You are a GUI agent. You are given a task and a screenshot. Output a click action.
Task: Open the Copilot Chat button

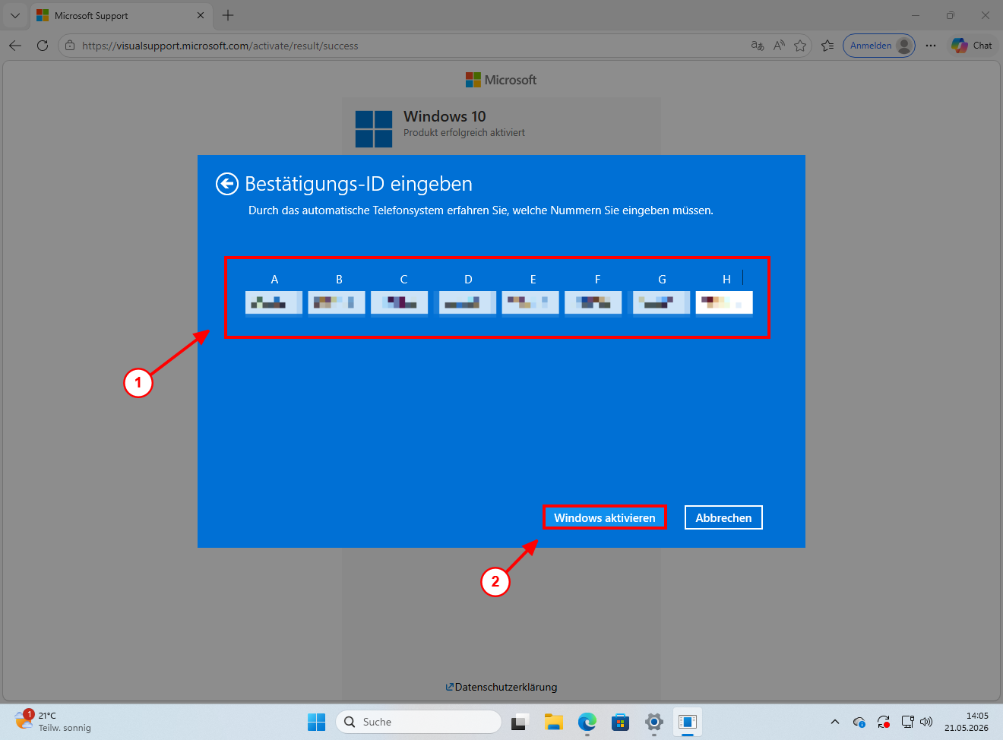point(972,46)
